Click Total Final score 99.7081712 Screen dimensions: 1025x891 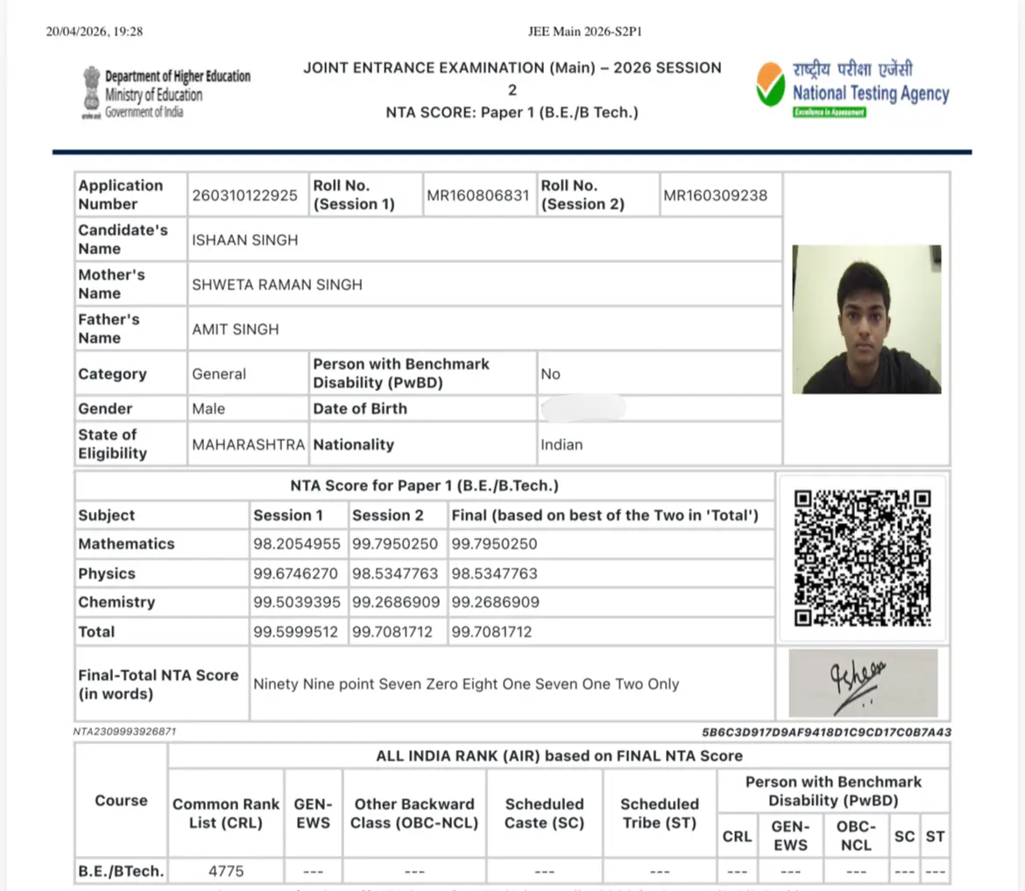[x=491, y=633]
